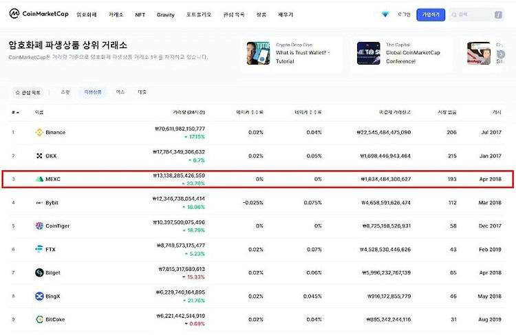This screenshot has height=335, width=516.
Task: Open the OKX exchange link
Action: (x=51, y=156)
